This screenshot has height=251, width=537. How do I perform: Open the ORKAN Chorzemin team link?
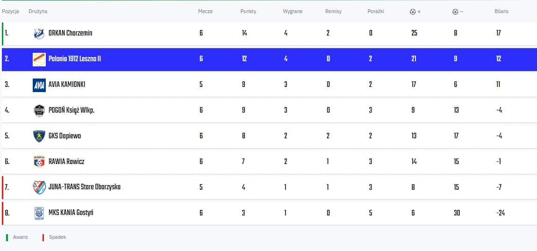click(70, 33)
